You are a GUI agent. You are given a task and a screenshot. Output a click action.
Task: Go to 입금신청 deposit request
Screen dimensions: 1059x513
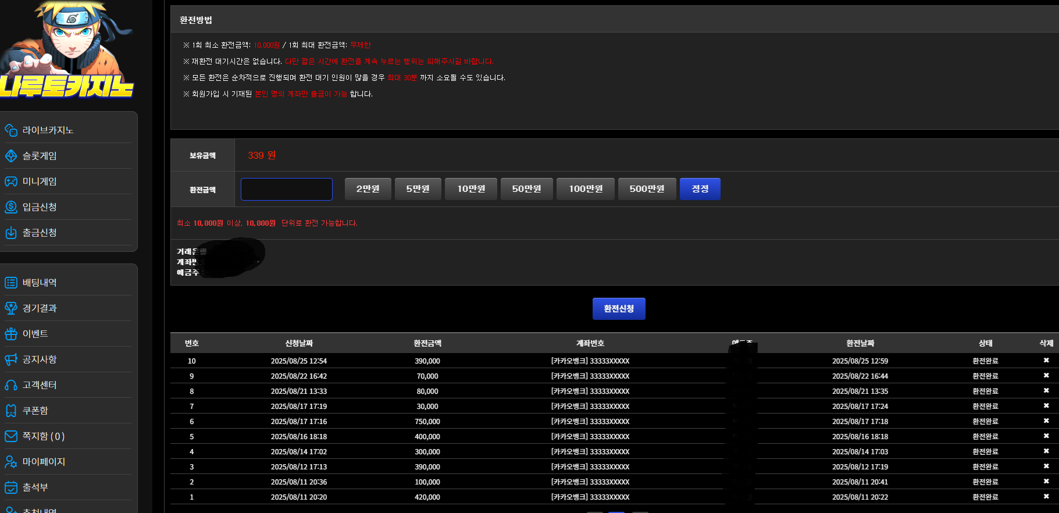point(40,207)
